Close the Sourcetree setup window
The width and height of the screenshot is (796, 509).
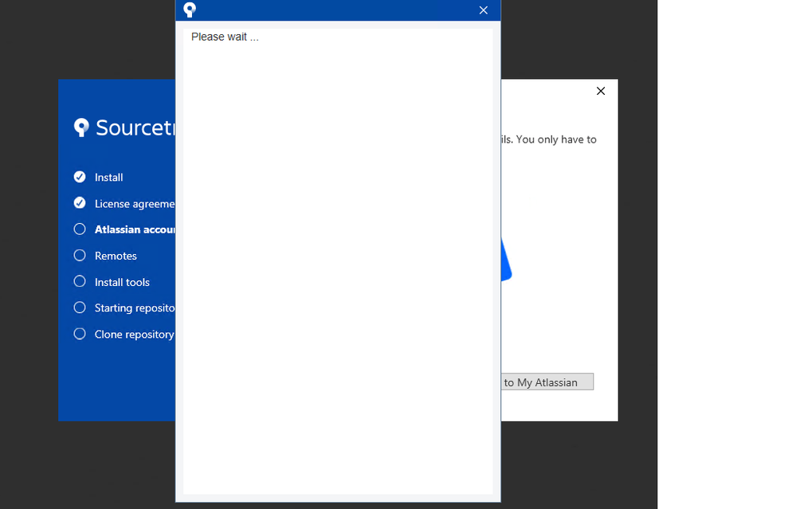tap(601, 91)
